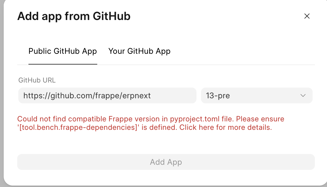Viewport: 327px width, 187px height.
Task: Click the 'for more details' error text
Action: (x=244, y=127)
